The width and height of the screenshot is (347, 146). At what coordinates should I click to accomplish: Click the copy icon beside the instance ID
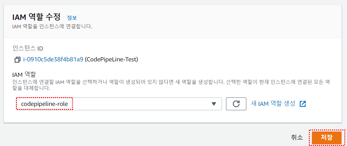point(17,60)
